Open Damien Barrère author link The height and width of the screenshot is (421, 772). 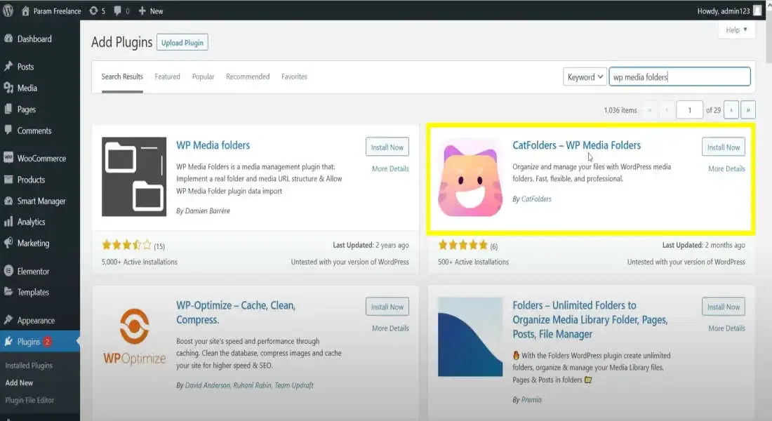[207, 210]
